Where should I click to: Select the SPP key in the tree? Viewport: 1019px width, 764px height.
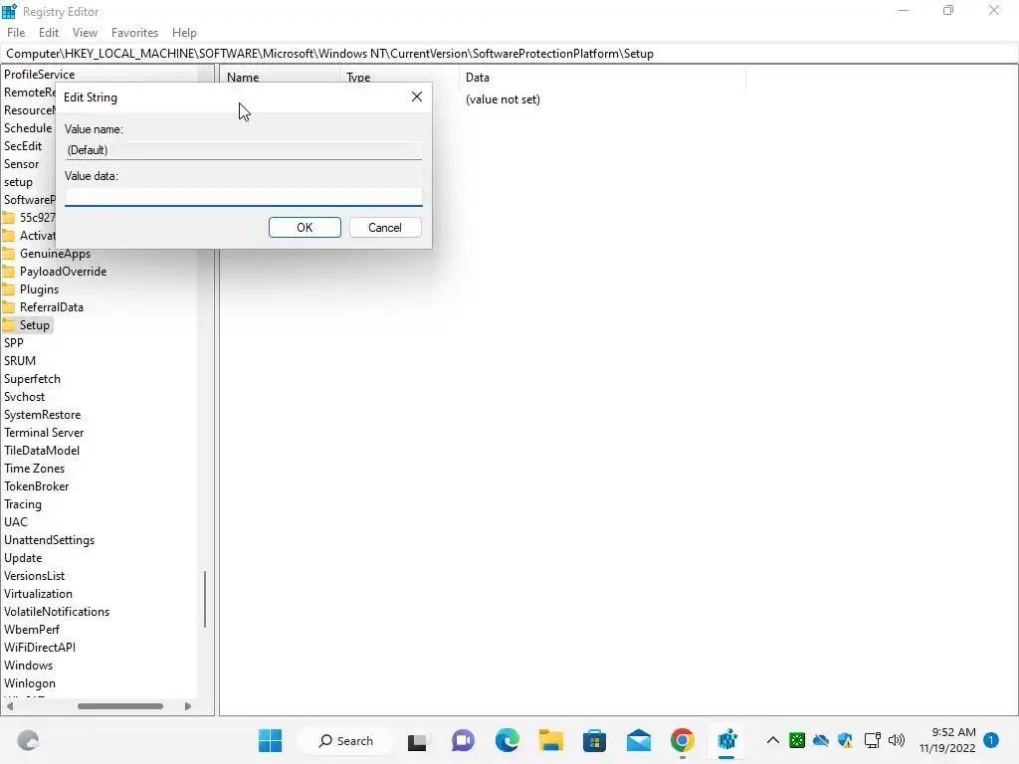[x=14, y=343]
